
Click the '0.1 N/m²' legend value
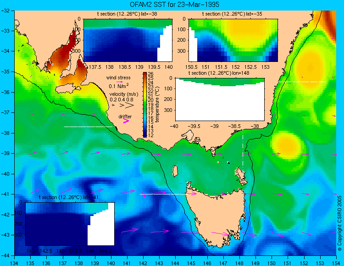(119, 86)
